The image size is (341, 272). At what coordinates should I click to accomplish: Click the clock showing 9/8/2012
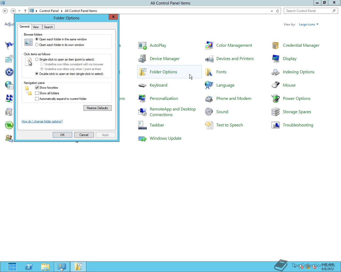pyautogui.click(x=327, y=267)
